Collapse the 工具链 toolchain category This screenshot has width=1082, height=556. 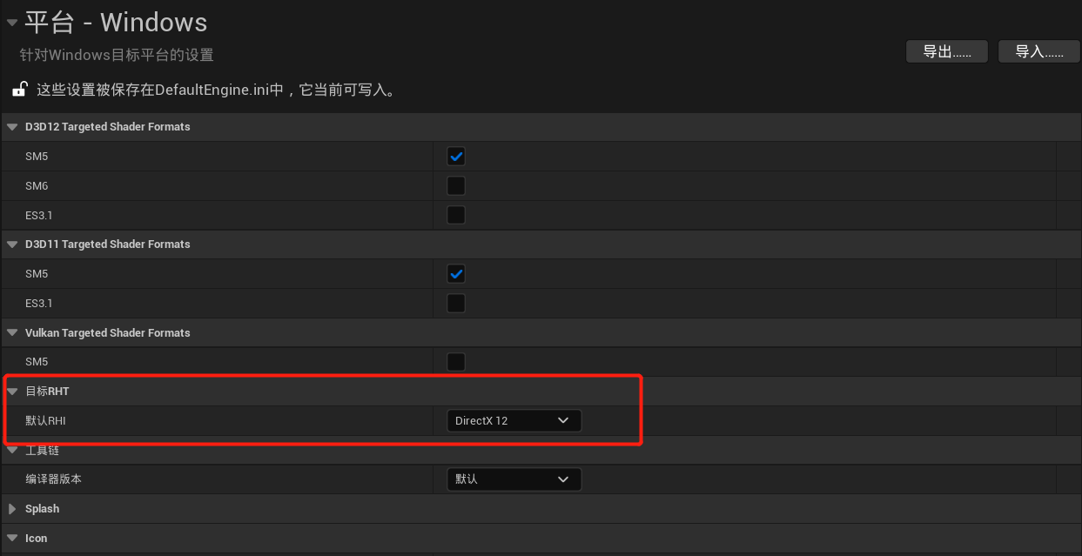12,451
